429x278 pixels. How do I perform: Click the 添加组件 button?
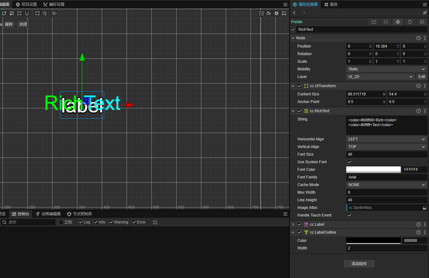tap(359, 264)
